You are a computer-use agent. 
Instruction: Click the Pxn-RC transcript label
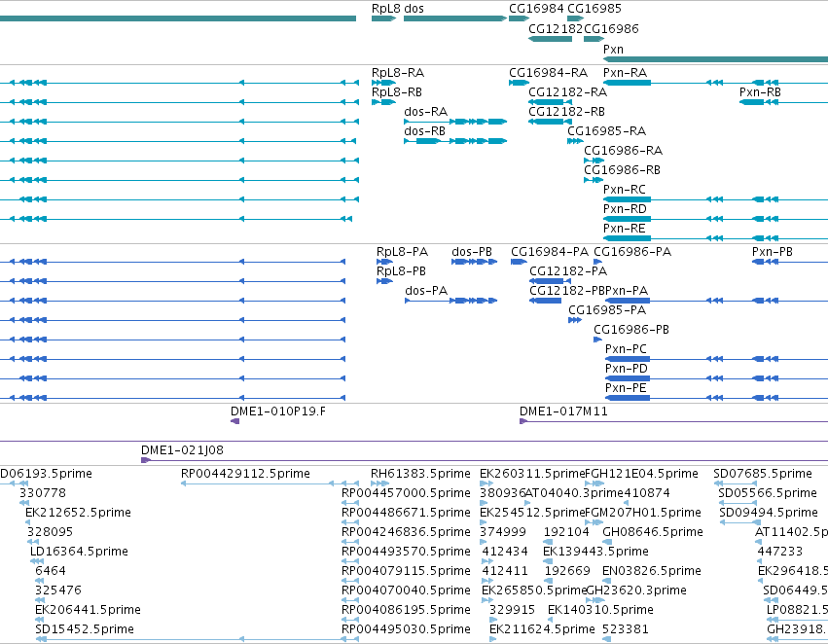(625, 189)
